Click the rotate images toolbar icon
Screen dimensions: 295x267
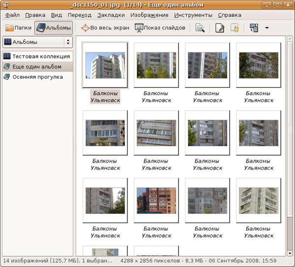[x=254, y=28]
